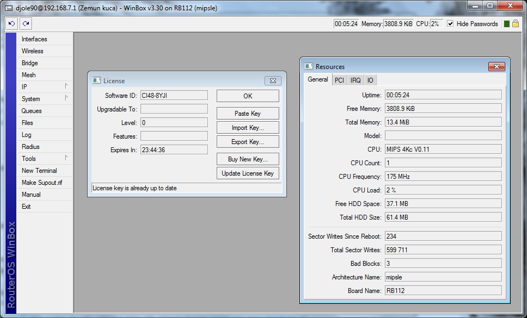Click the top bar uptime 00:05:24 box
This screenshot has width=527, height=318.
point(346,24)
